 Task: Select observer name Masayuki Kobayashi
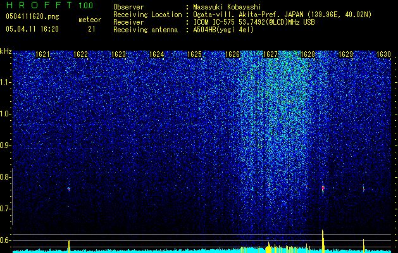click(227, 7)
